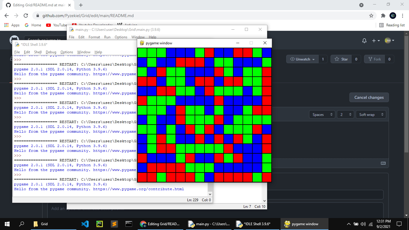The width and height of the screenshot is (409, 230).
Task: Star the Grid repository
Action: pos(341,59)
